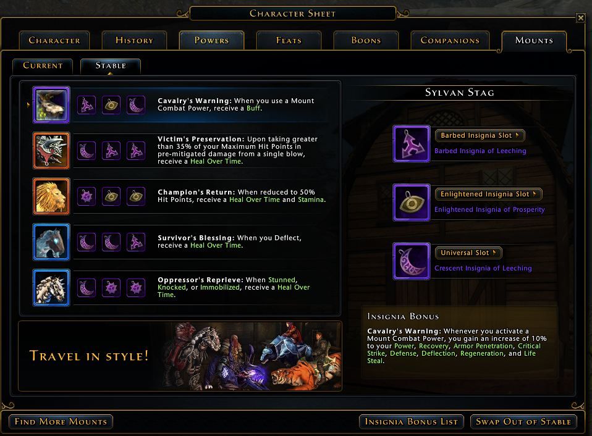Click the large Crescent insignia icon
The height and width of the screenshot is (436, 592).
(x=412, y=261)
